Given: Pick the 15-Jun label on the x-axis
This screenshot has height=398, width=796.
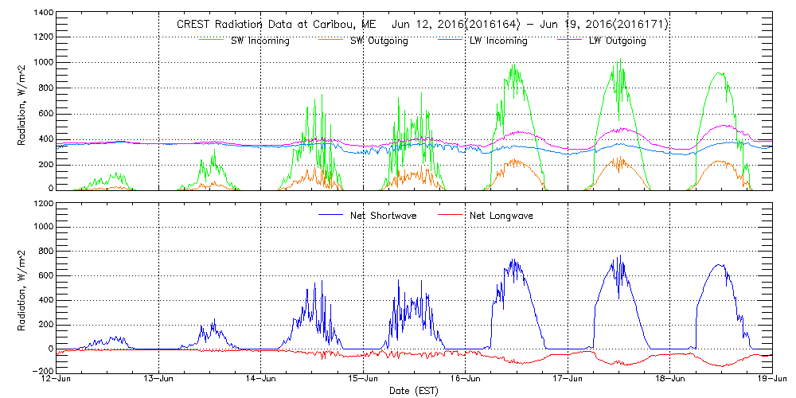Looking at the screenshot, I should [364, 380].
